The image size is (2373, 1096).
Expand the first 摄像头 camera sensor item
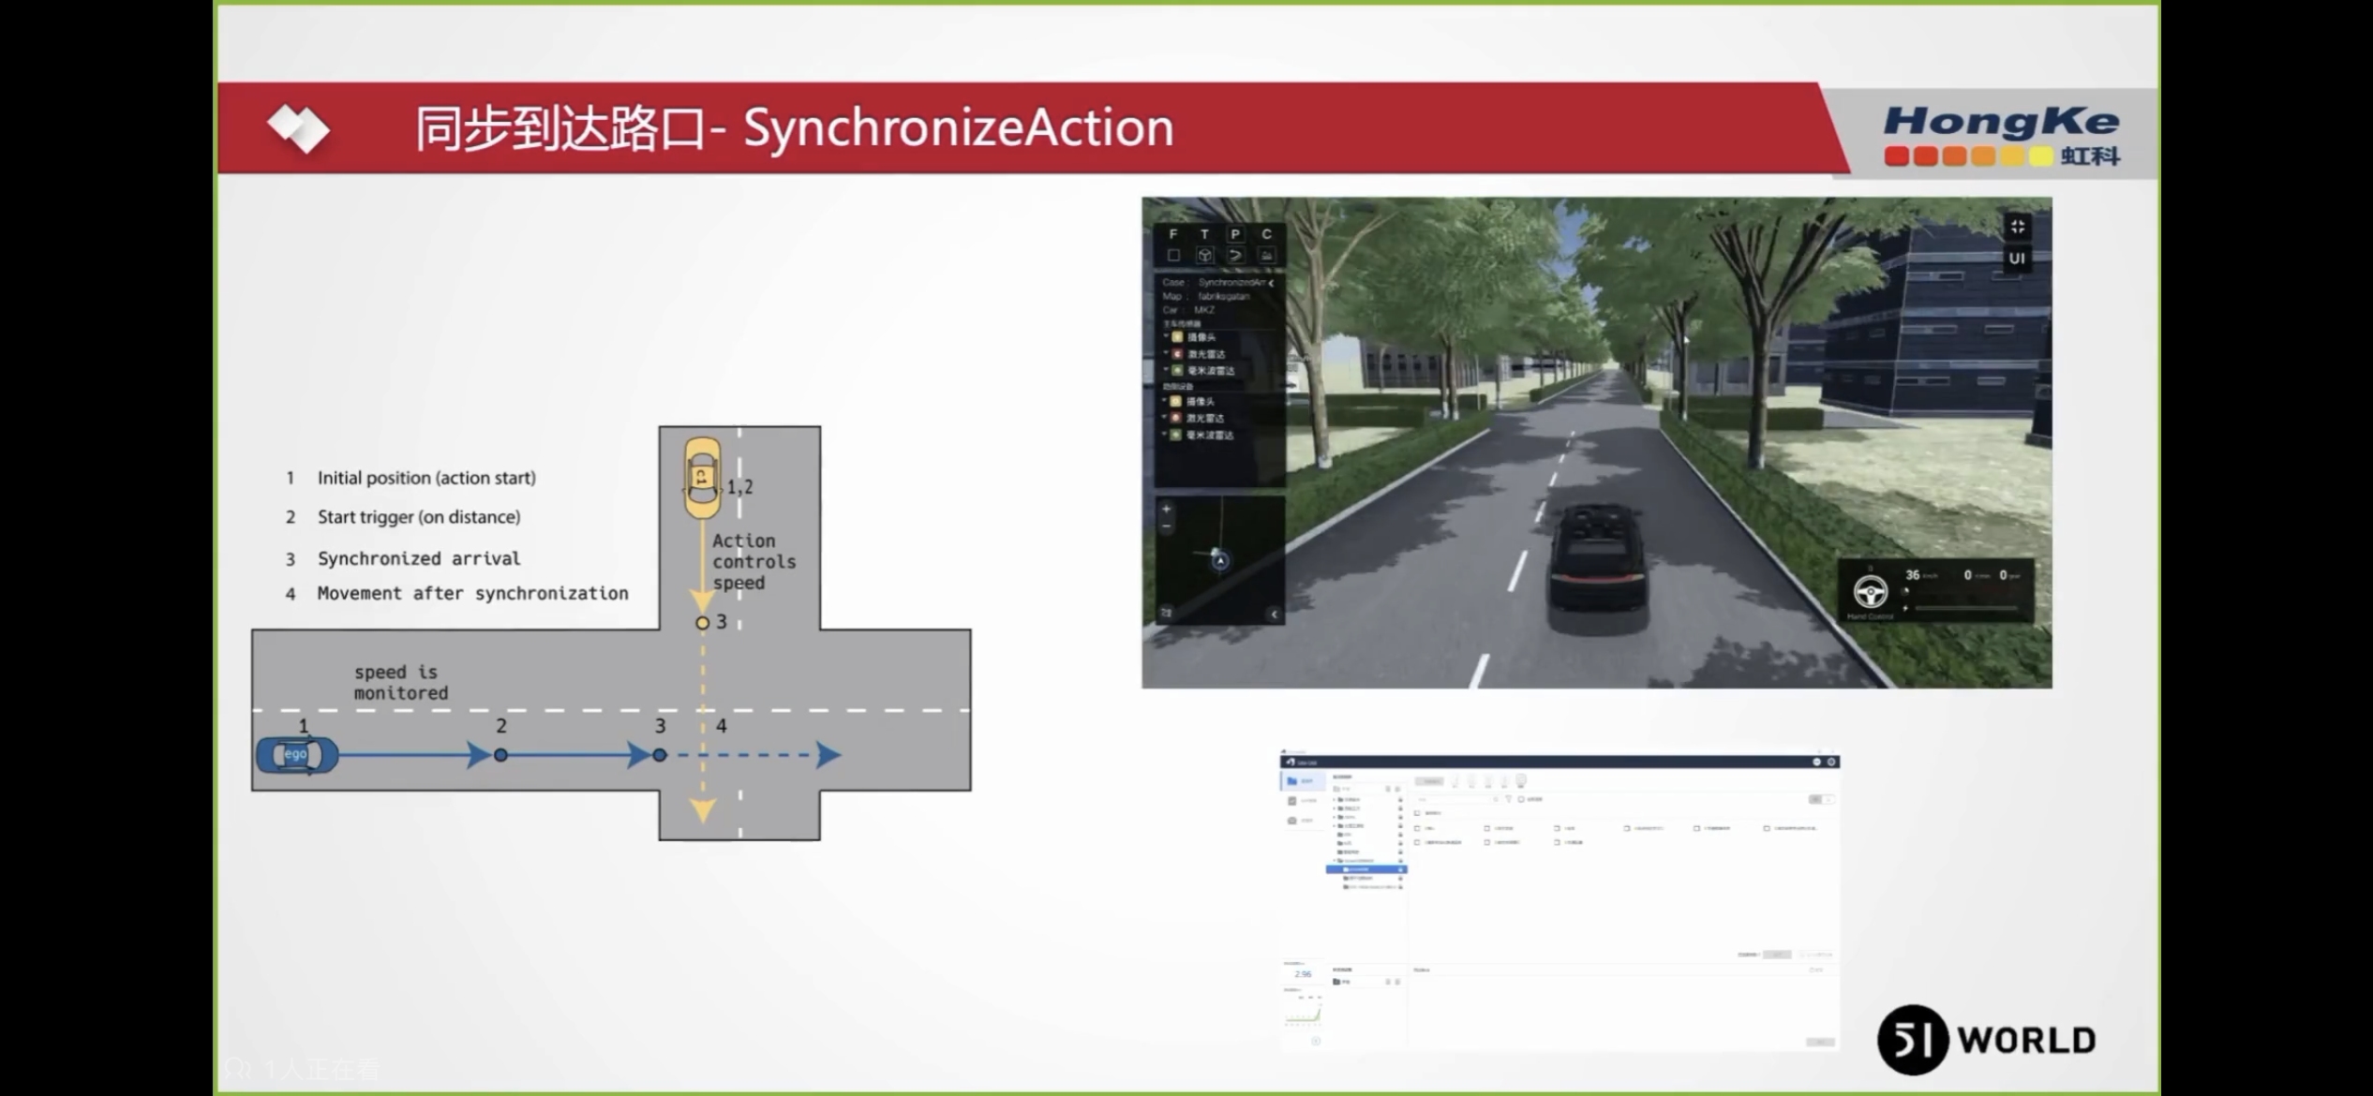click(x=1167, y=336)
